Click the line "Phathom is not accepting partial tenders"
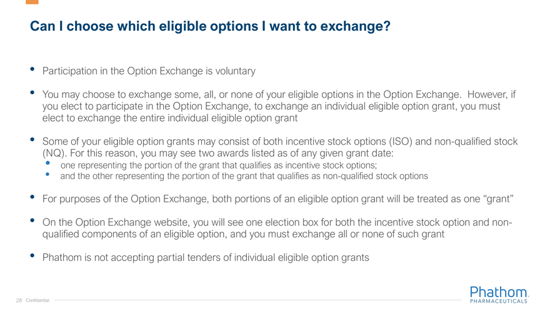The image size is (550, 309). coord(206,256)
